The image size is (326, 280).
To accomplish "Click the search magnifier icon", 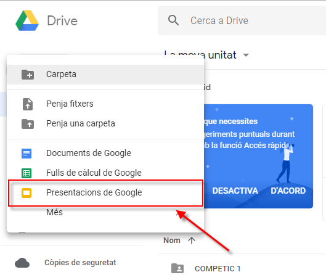I will click(x=173, y=20).
